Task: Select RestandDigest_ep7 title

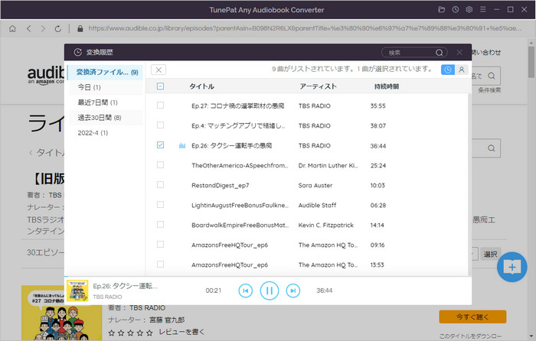Action: 221,185
